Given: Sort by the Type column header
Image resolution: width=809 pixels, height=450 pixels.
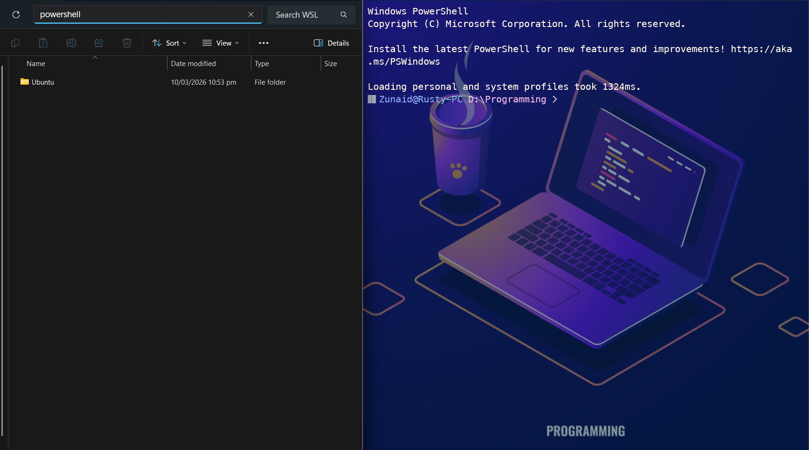Looking at the screenshot, I should click(286, 63).
